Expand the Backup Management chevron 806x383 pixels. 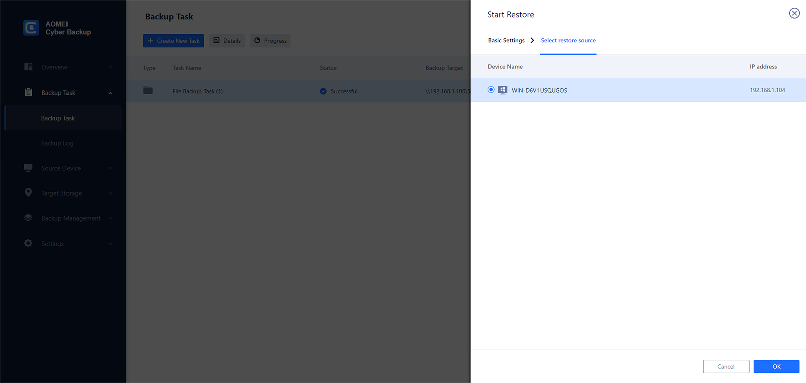[110, 218]
